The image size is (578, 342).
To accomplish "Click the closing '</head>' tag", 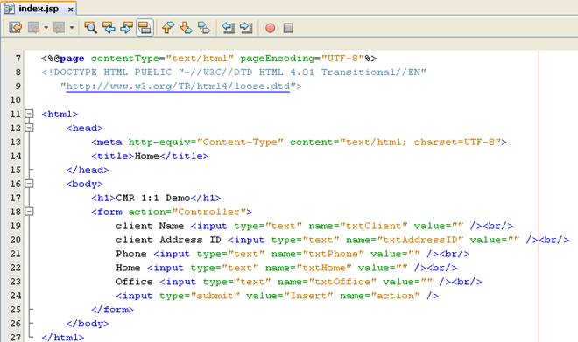I will (88, 170).
